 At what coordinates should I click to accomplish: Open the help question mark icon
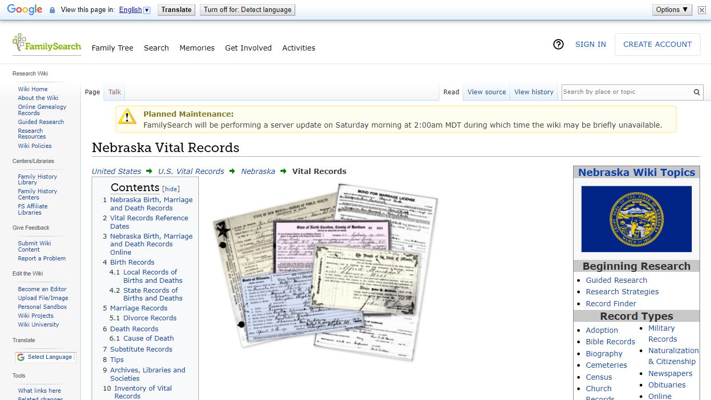(x=558, y=44)
